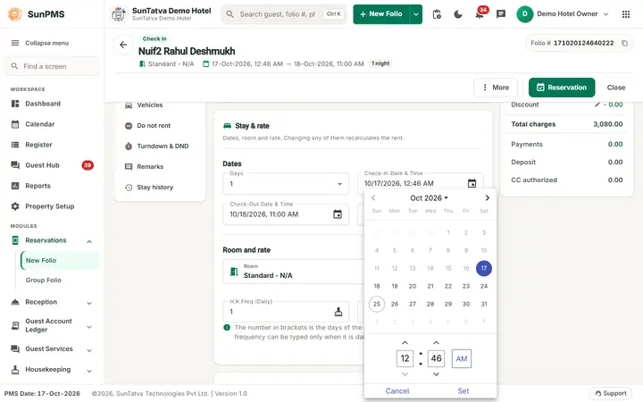Click the Support button
This screenshot has height=402, width=643.
(x=611, y=393)
